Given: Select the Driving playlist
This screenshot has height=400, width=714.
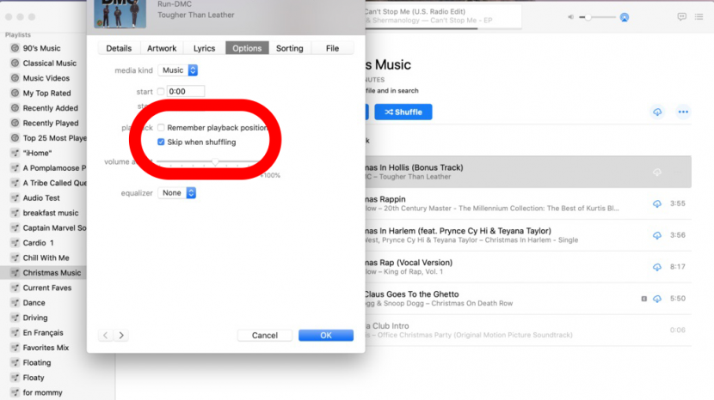Looking at the screenshot, I should 35,318.
